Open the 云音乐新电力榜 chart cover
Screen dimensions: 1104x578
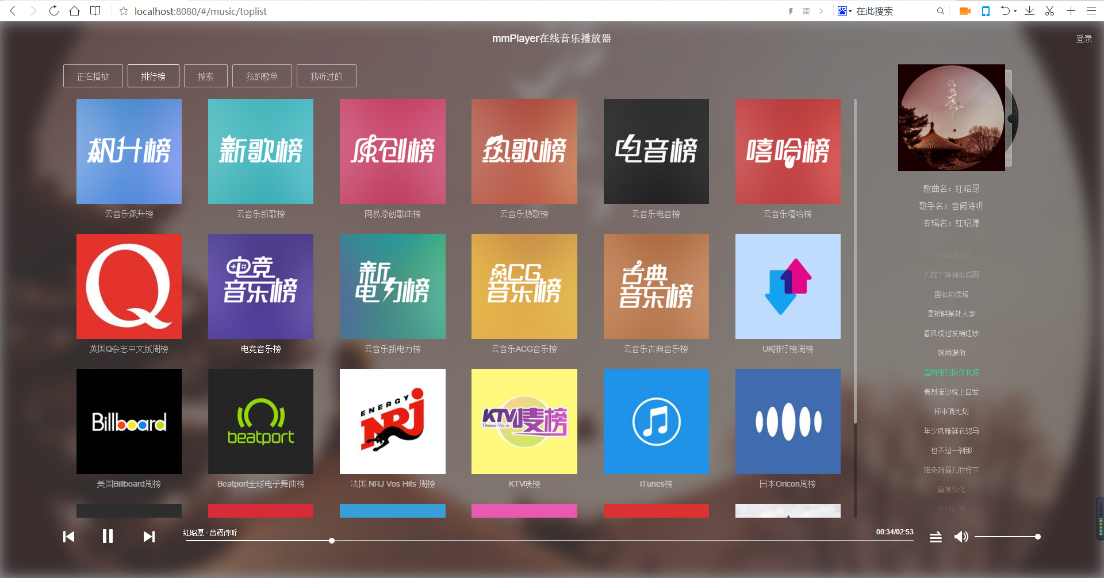[x=393, y=286]
